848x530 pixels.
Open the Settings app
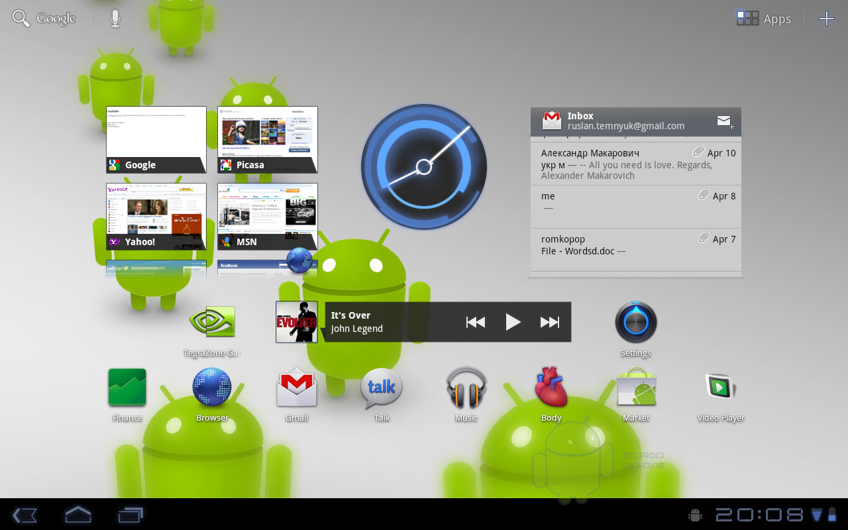pos(636,330)
